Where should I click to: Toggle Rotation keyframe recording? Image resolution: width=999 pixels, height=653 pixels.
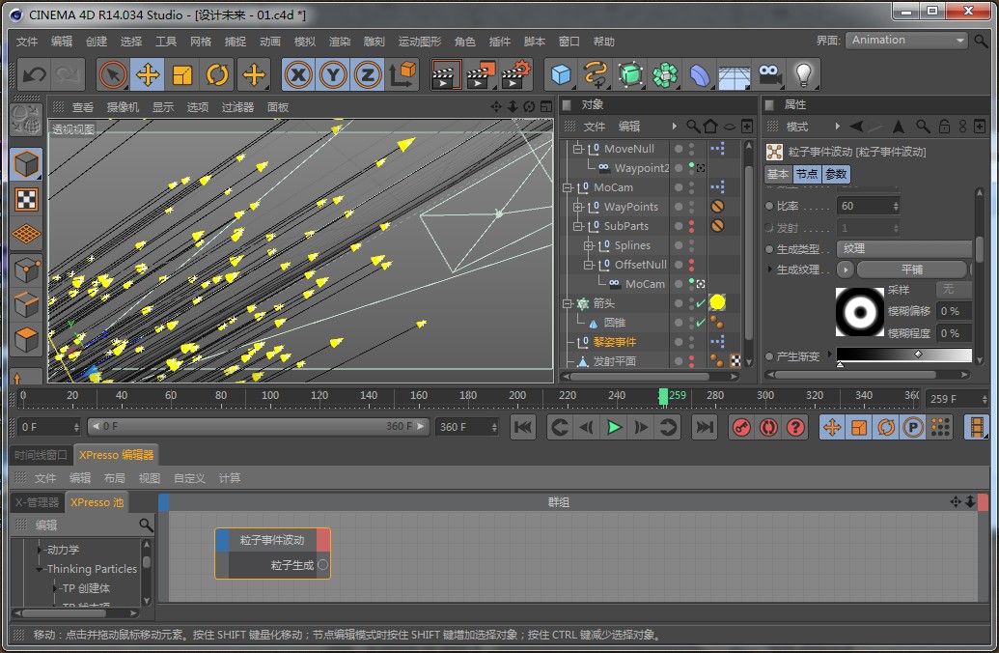coord(886,427)
